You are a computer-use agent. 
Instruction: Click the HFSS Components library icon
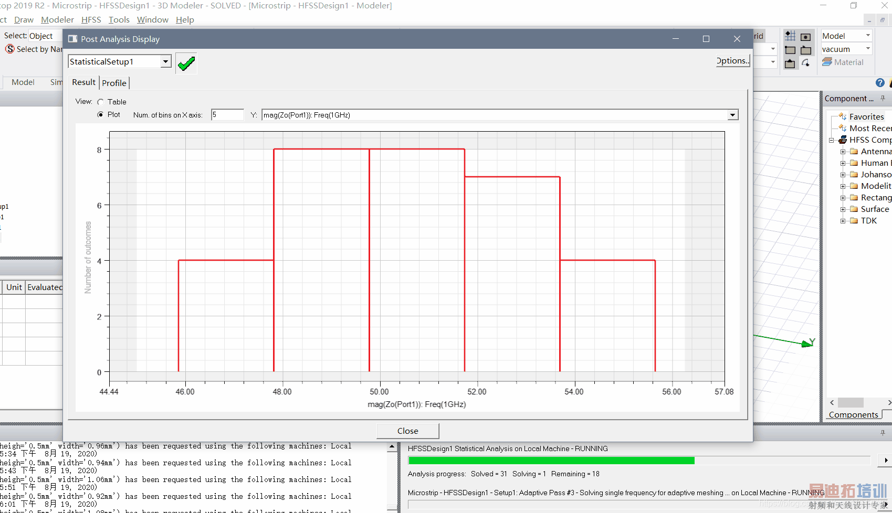click(843, 140)
